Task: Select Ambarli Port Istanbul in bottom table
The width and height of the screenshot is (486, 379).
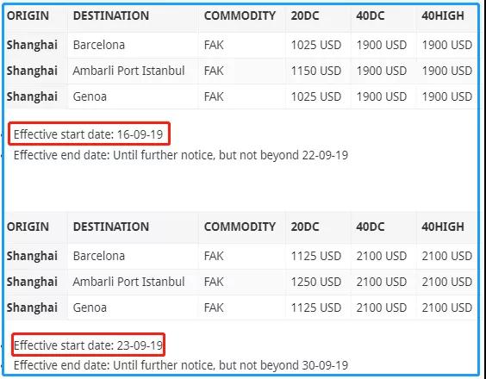Action: [128, 282]
